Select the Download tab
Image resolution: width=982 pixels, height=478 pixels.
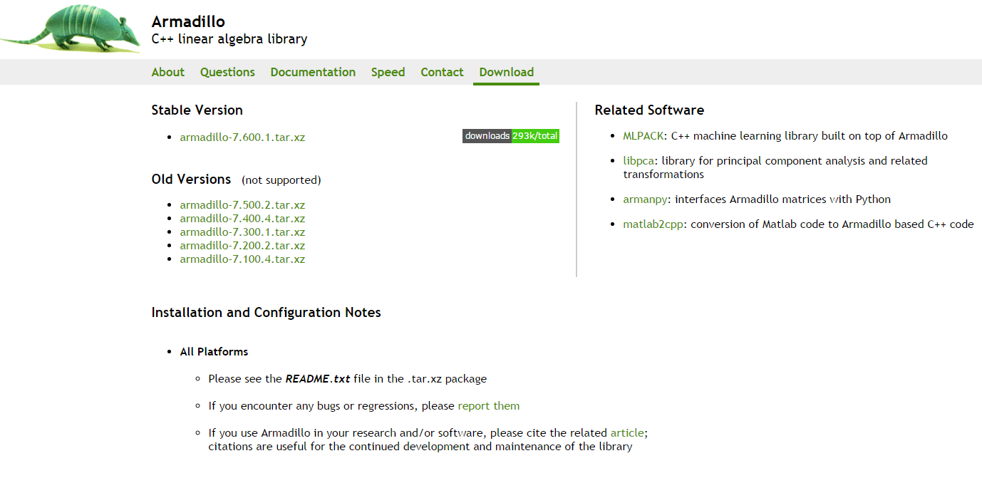pos(507,72)
